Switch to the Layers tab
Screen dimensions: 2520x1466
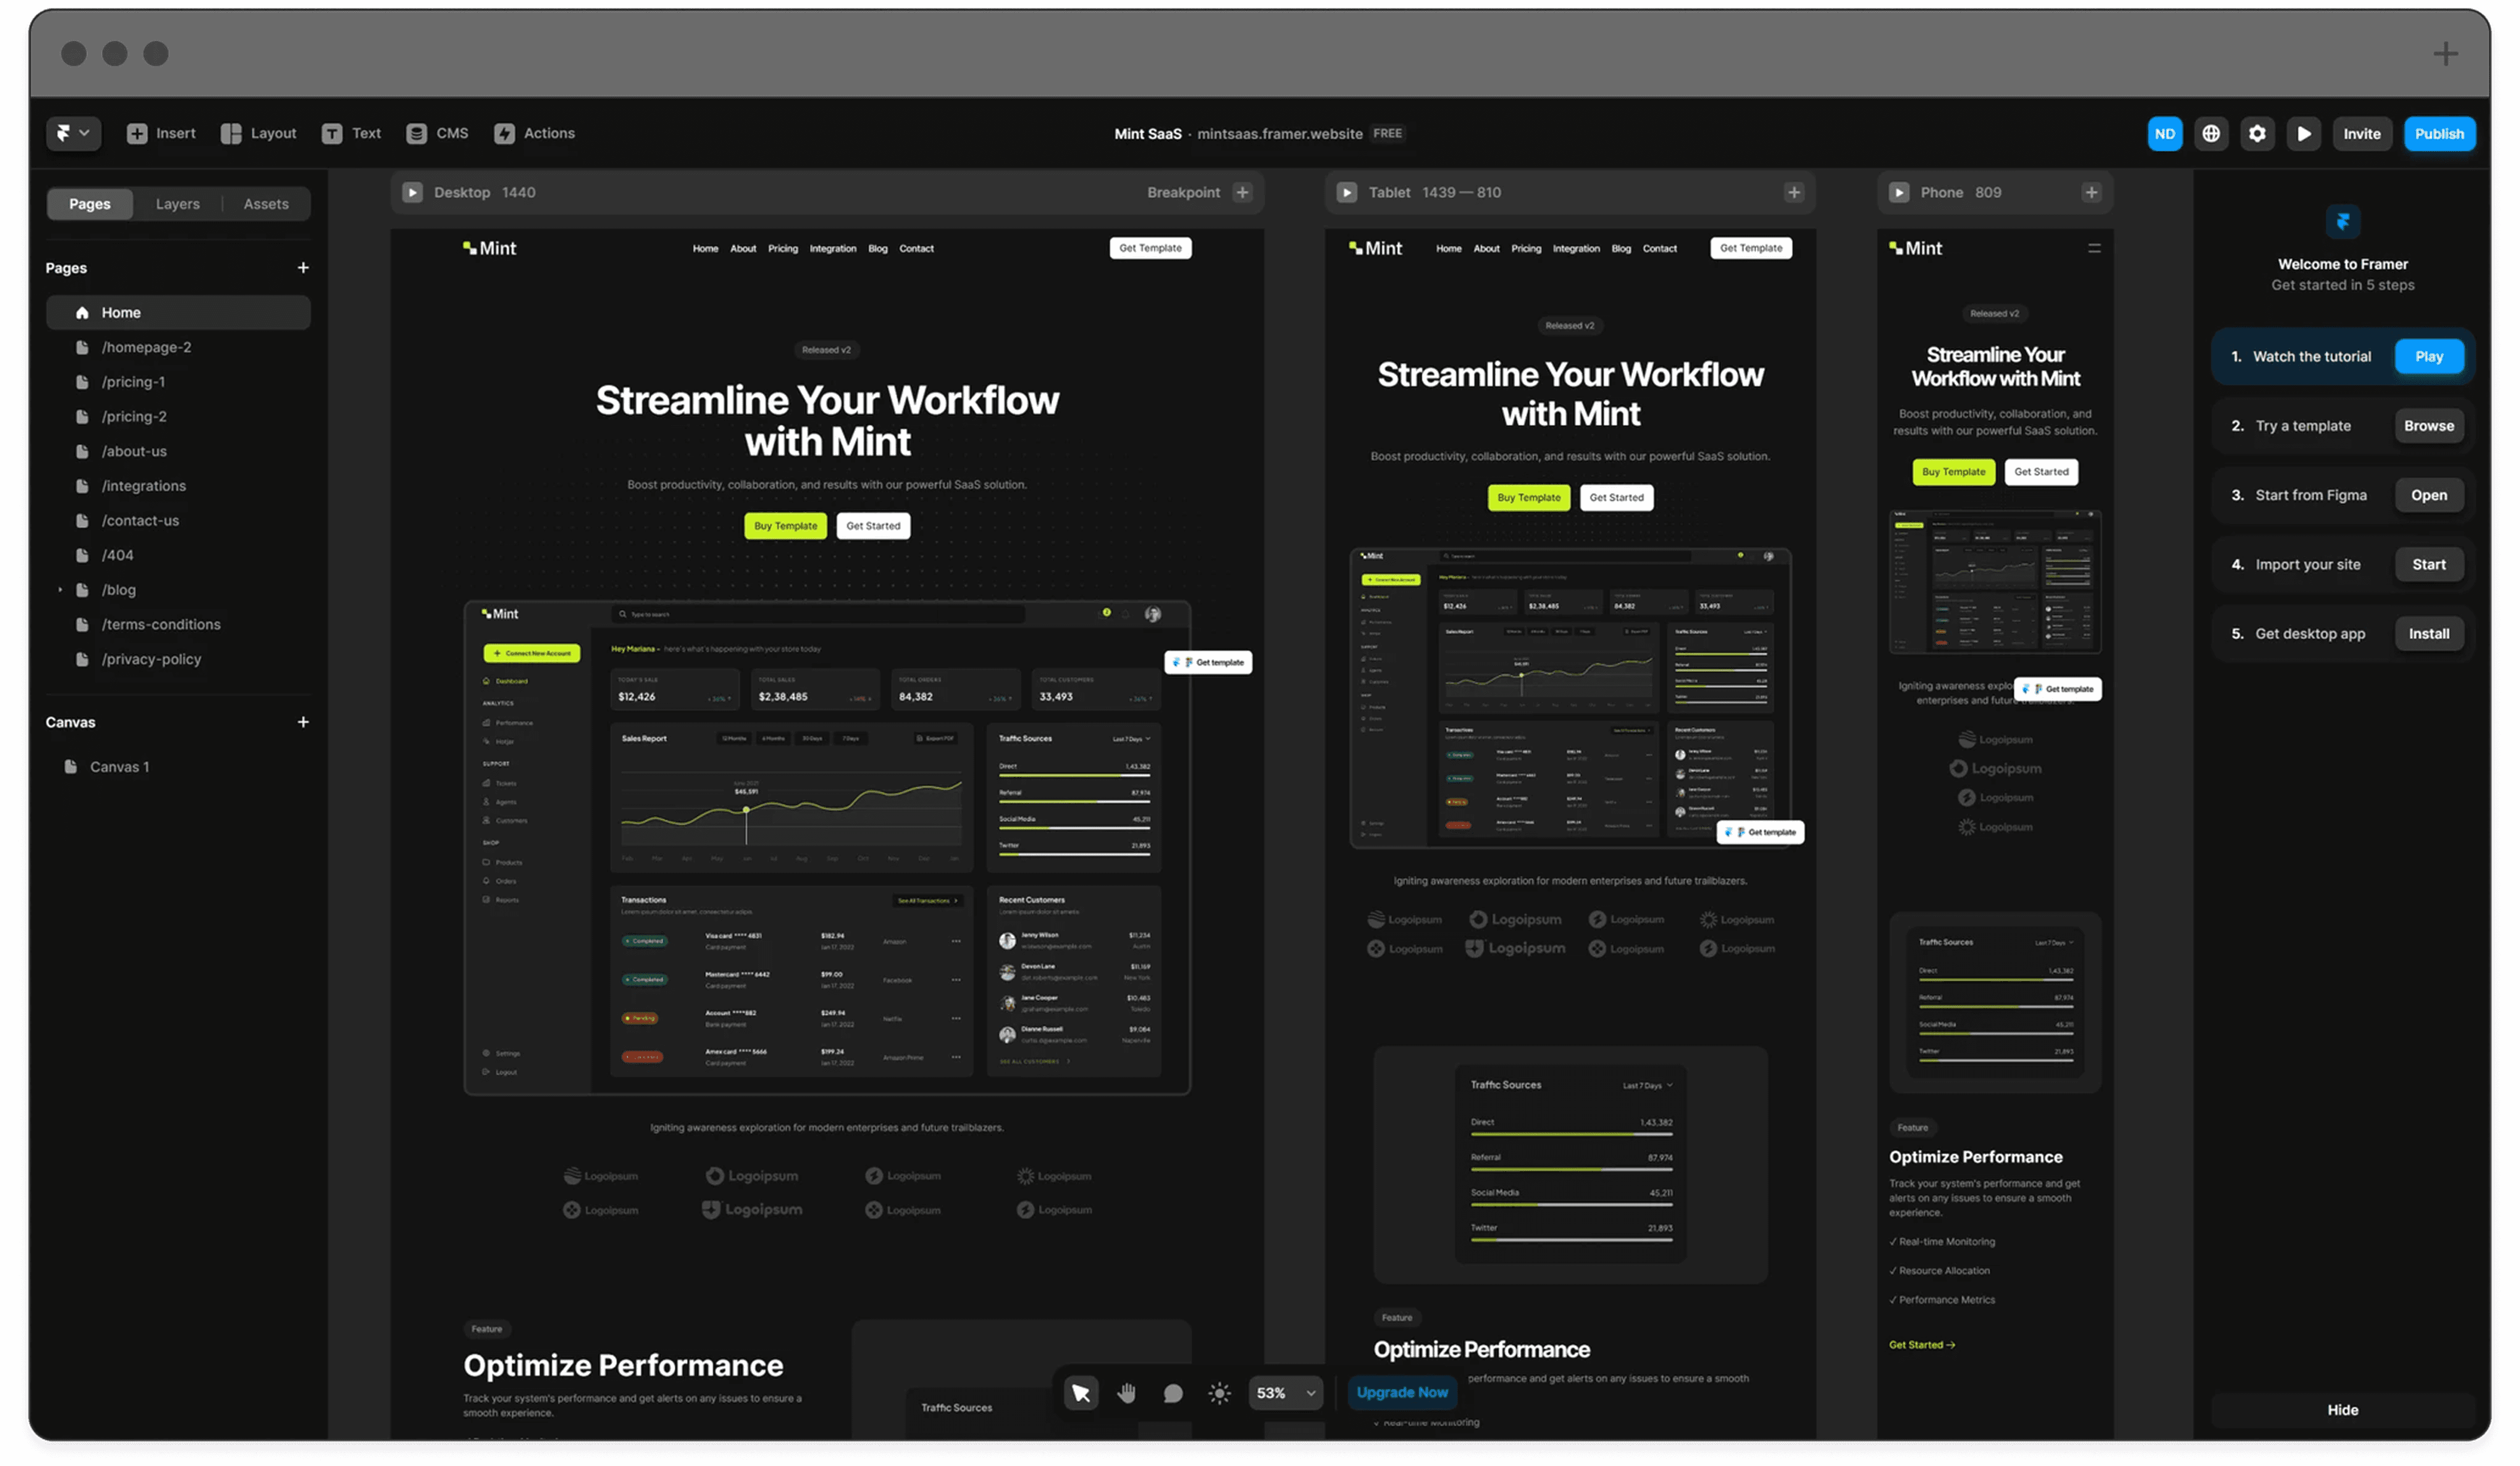click(x=177, y=204)
